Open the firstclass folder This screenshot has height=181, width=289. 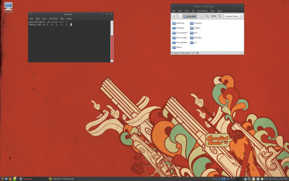[196, 38]
